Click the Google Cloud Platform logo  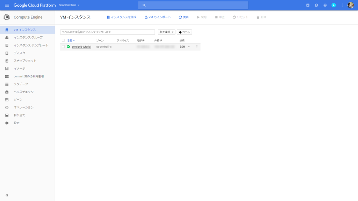point(35,5)
